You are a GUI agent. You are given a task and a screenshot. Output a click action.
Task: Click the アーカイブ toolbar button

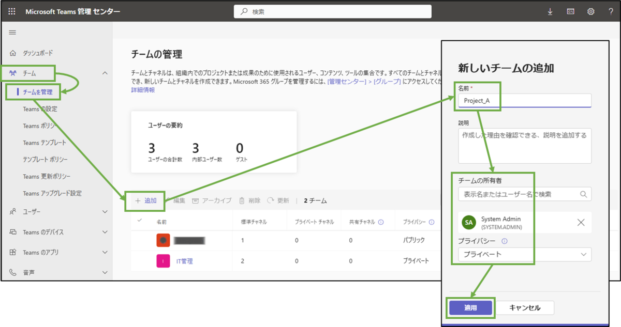[212, 200]
